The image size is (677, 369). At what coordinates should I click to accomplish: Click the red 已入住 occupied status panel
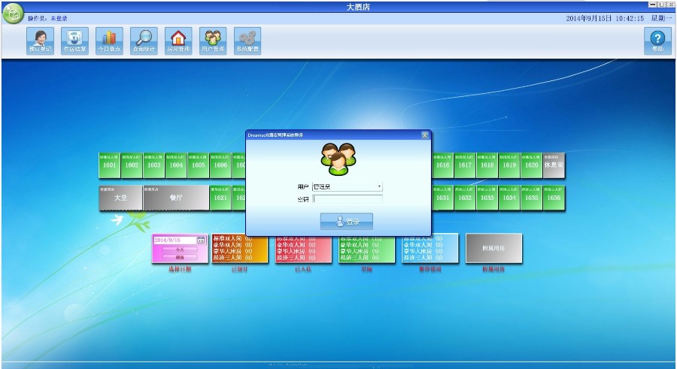(x=304, y=249)
